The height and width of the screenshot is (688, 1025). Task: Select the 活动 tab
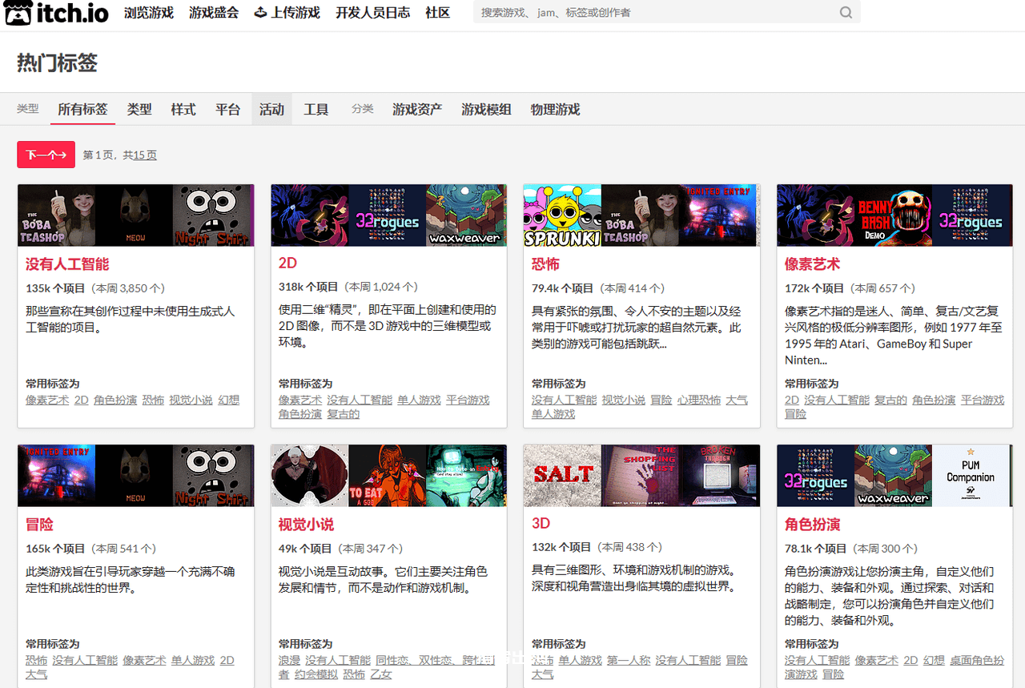272,109
